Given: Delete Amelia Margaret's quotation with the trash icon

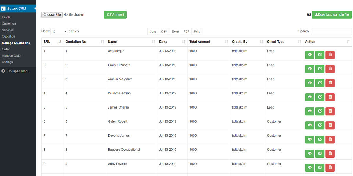Looking at the screenshot, I should 330,83.
